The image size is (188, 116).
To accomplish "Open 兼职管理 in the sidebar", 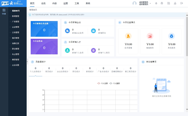I will click(16, 60).
